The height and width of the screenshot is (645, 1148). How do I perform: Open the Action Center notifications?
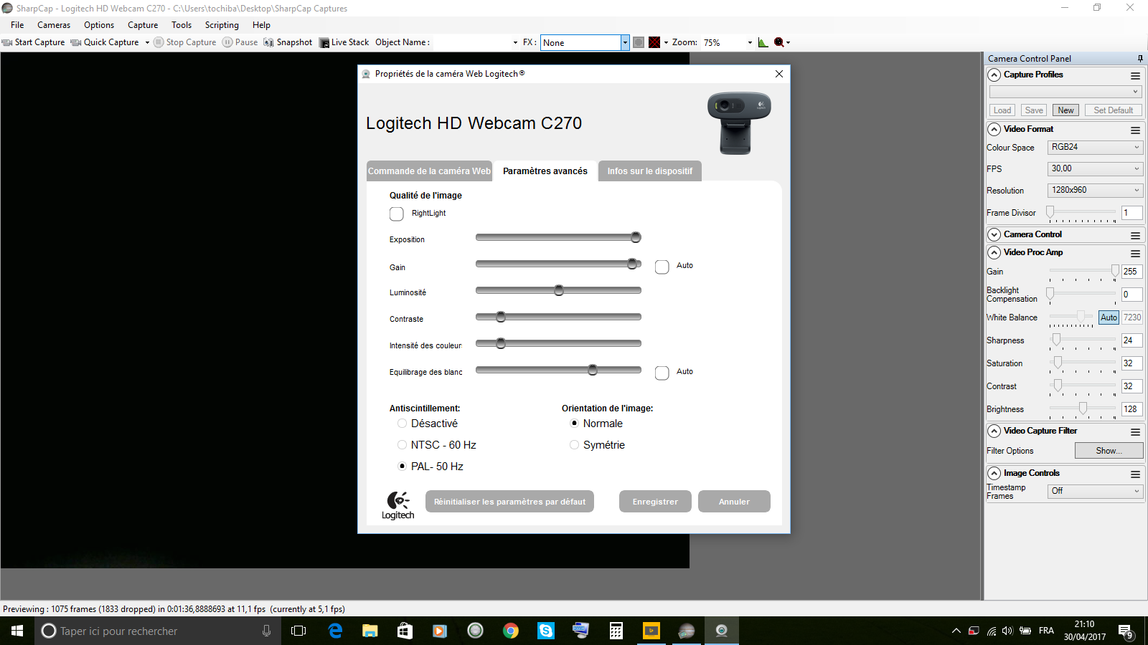pyautogui.click(x=1126, y=631)
